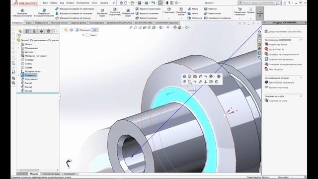Click the Save disk icon
This screenshot has width=318, height=179.
139,3
